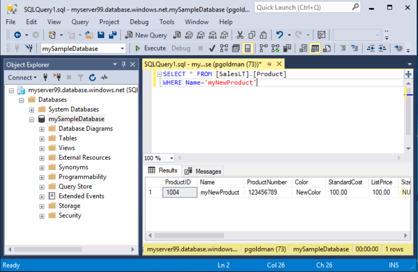Toggle Results to Grid mode
Screen dimensions: 418x272
pos(314,48)
